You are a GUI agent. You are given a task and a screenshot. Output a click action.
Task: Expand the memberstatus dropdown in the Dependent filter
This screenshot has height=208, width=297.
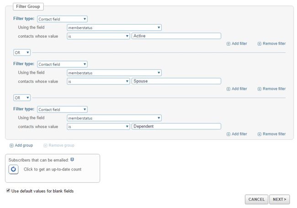[x=114, y=118]
